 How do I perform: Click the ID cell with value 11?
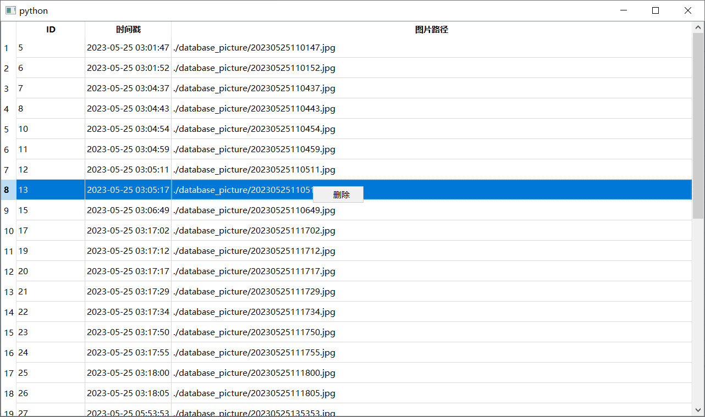pos(51,149)
